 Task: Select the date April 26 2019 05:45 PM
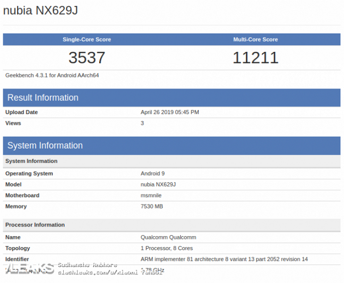170,112
